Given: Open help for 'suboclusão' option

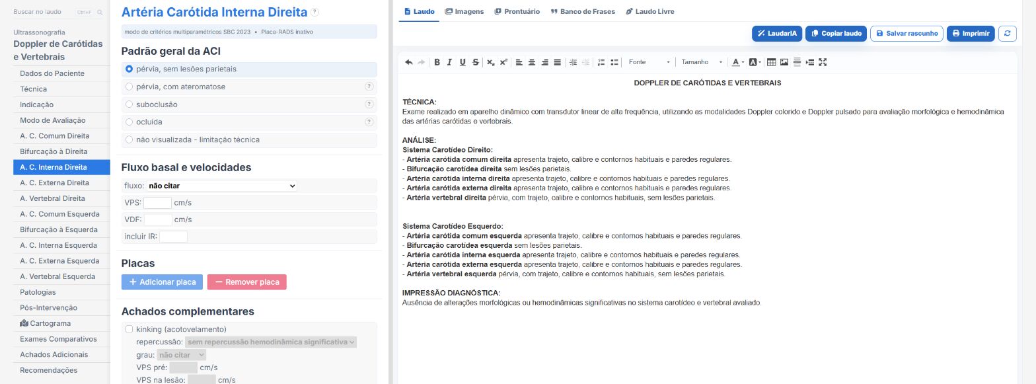Looking at the screenshot, I should point(369,104).
